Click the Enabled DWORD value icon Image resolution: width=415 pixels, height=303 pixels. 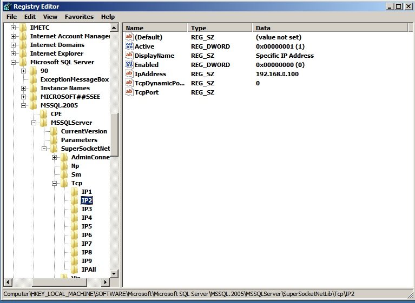click(129, 65)
